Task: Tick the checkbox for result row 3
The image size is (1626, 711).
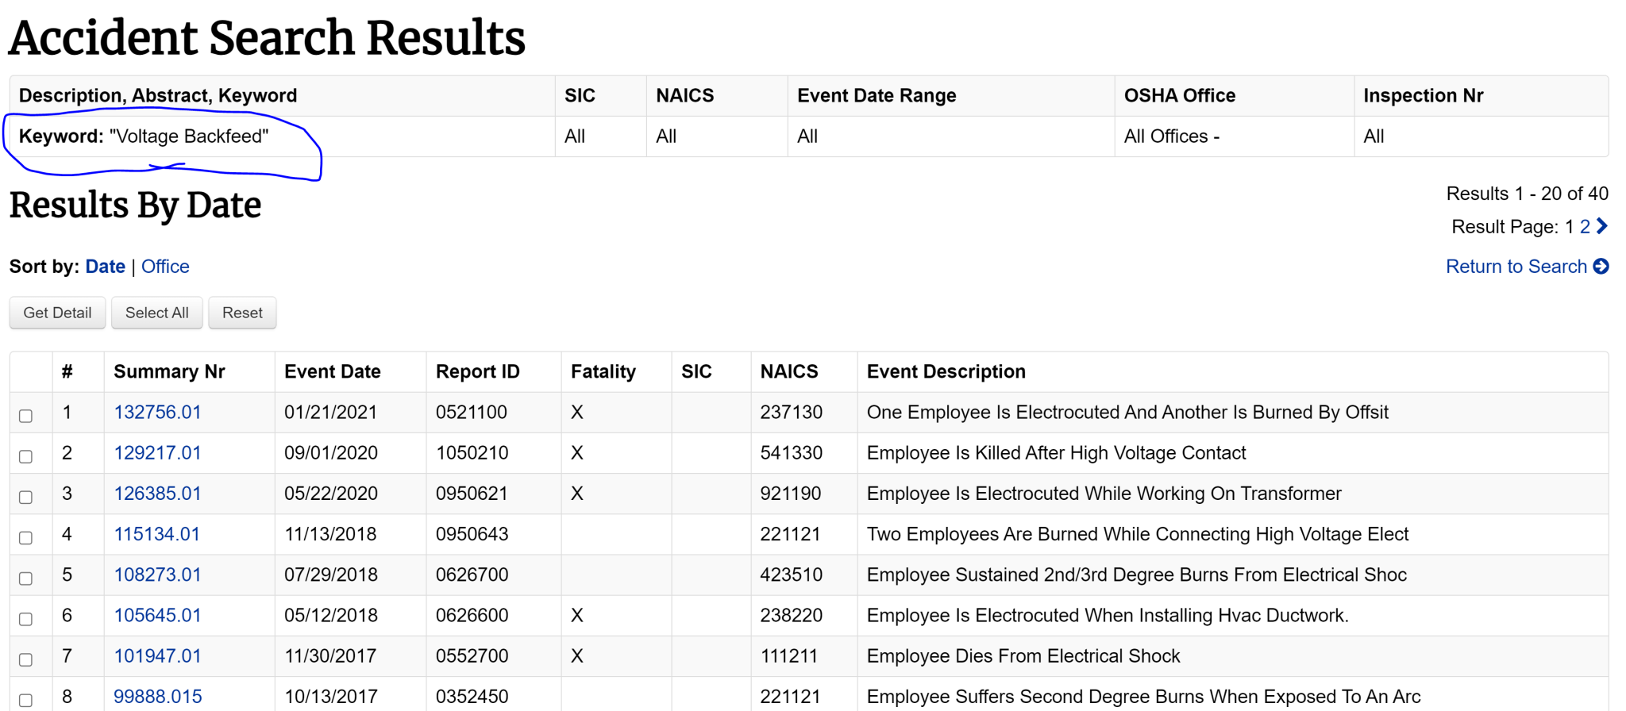Action: 26,497
